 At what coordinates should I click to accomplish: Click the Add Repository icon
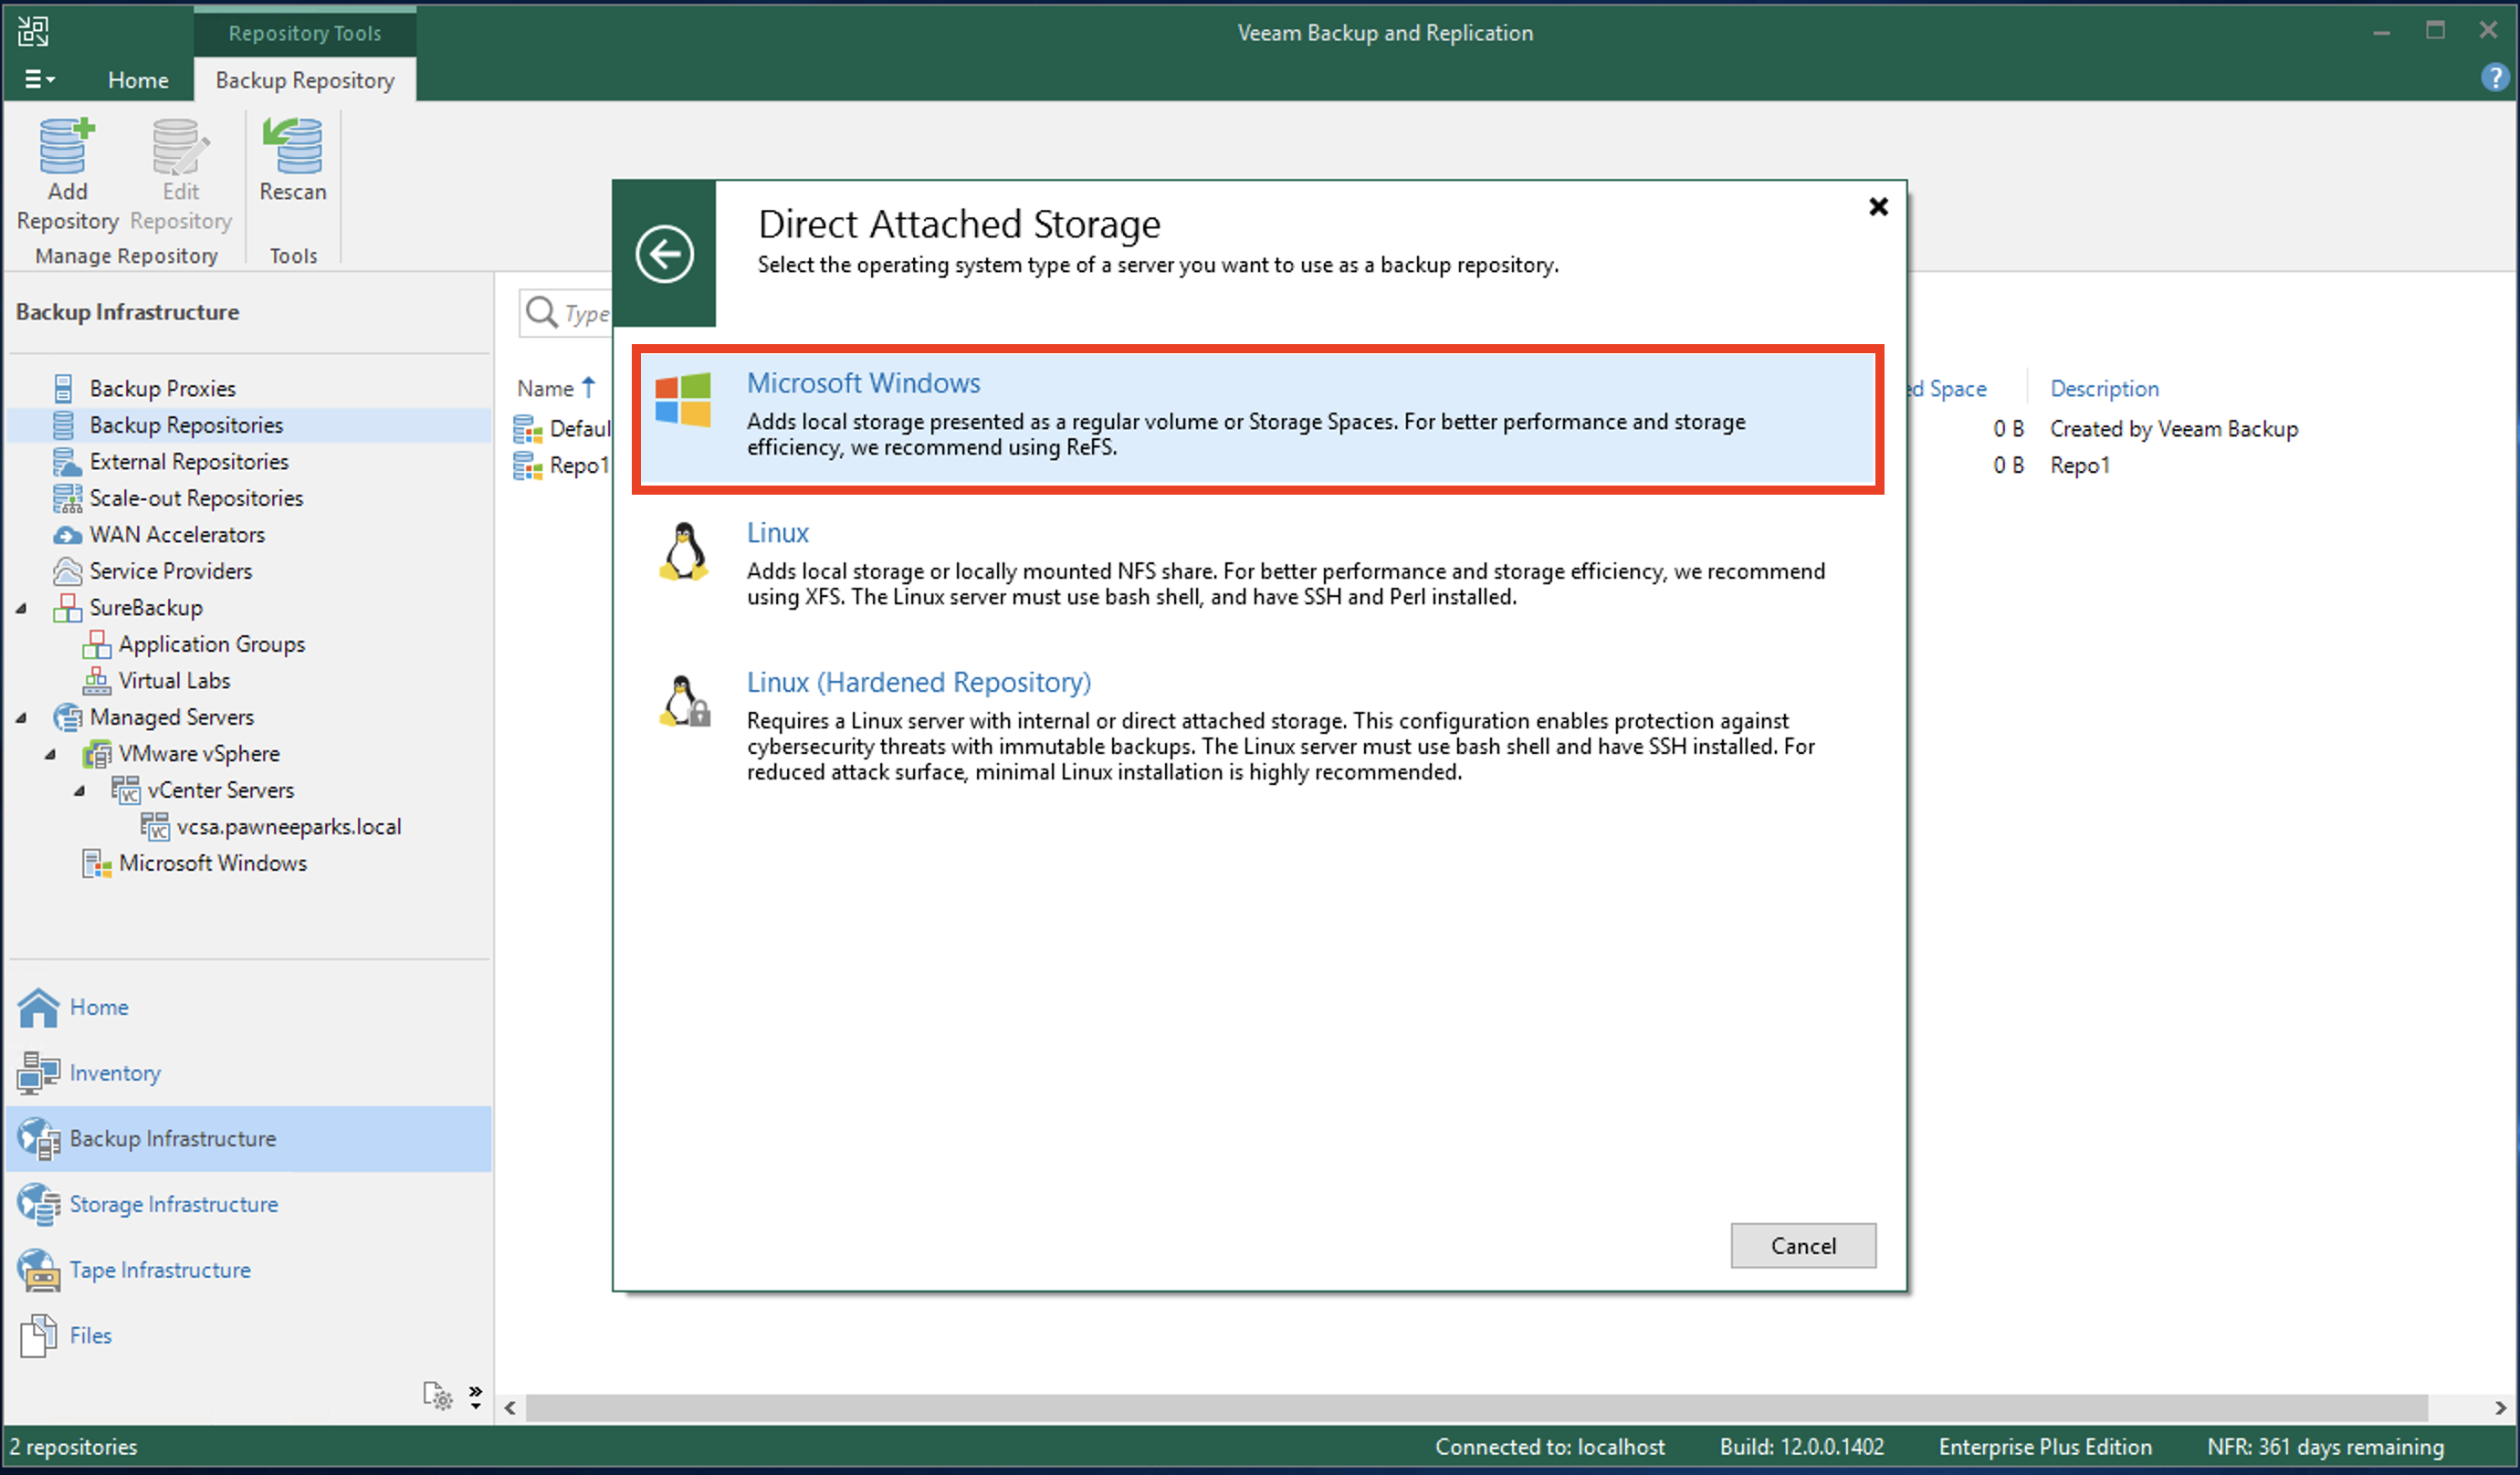[x=67, y=146]
